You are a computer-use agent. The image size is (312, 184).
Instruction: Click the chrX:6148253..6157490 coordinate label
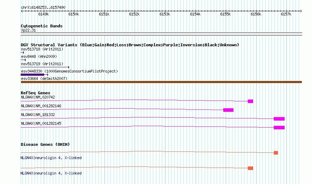click(x=43, y=8)
